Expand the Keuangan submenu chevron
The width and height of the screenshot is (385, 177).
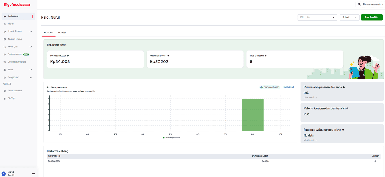pos(31,47)
